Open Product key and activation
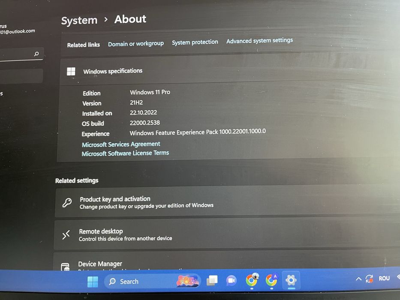The width and height of the screenshot is (400, 300). pos(227,202)
